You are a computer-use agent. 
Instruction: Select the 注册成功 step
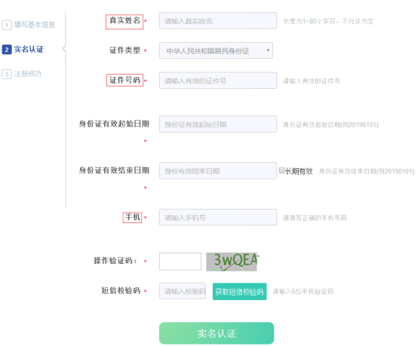tap(27, 74)
